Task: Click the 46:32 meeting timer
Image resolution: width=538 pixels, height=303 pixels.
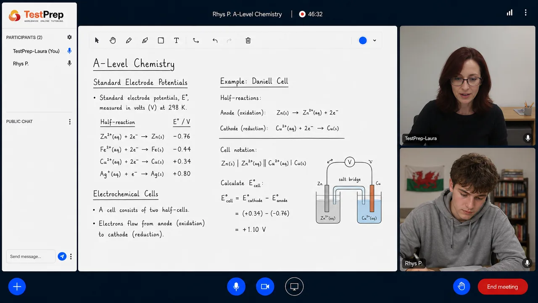Action: (315, 14)
